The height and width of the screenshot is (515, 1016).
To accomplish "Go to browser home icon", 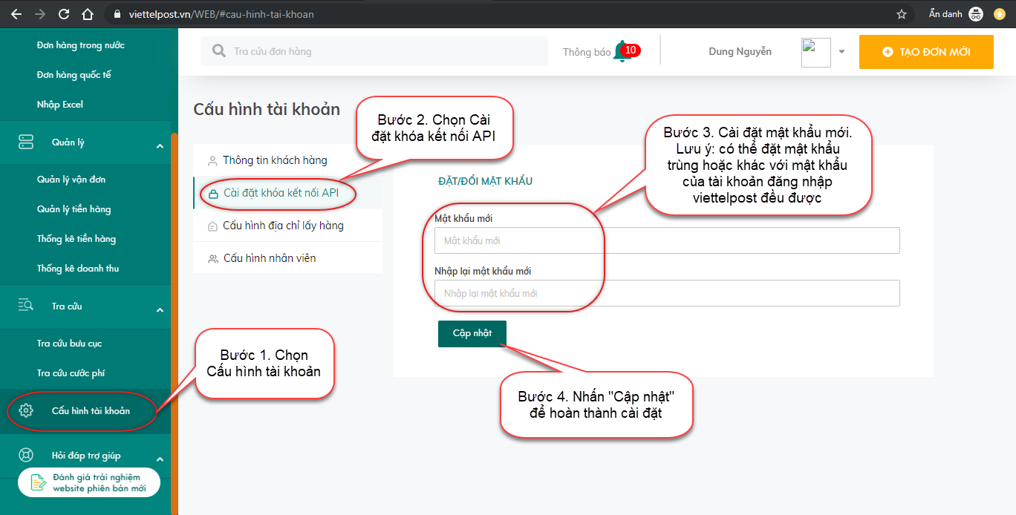I will pos(87,14).
